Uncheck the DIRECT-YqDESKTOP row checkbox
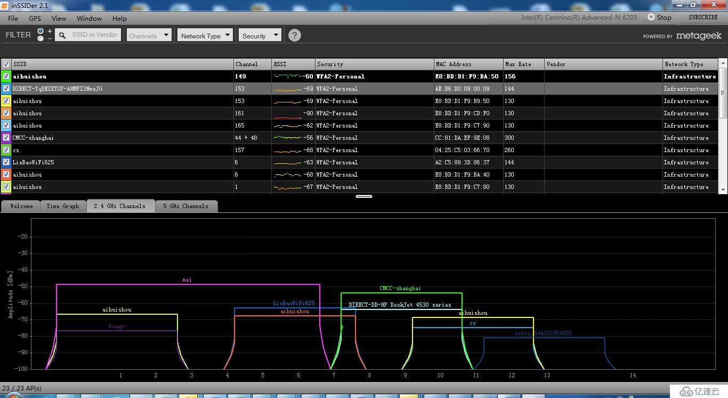 (x=6, y=89)
